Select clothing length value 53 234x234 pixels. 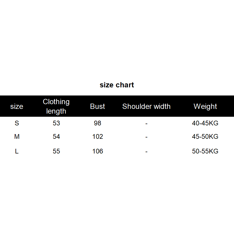coord(56,123)
